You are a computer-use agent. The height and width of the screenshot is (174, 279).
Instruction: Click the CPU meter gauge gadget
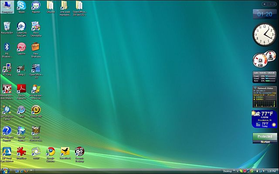pyautogui.click(x=260, y=60)
